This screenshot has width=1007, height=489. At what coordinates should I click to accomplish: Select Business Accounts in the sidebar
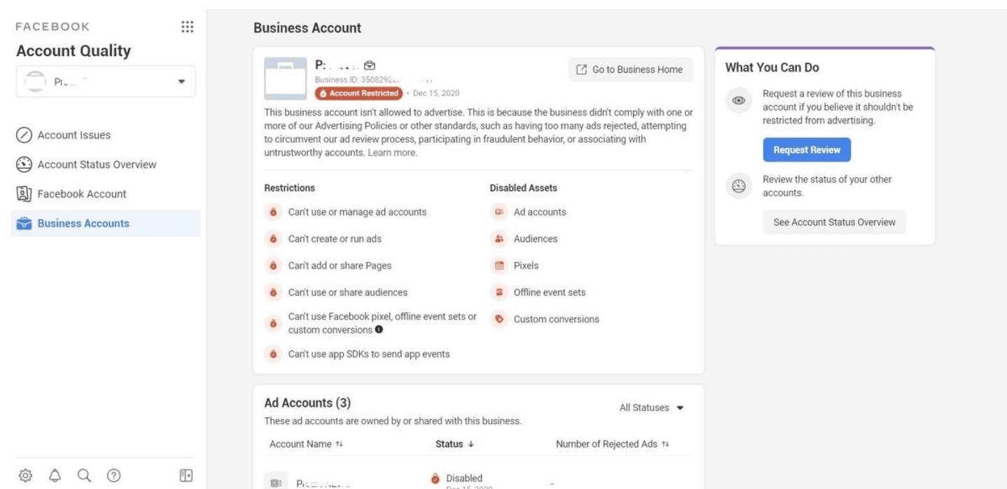pos(106,223)
